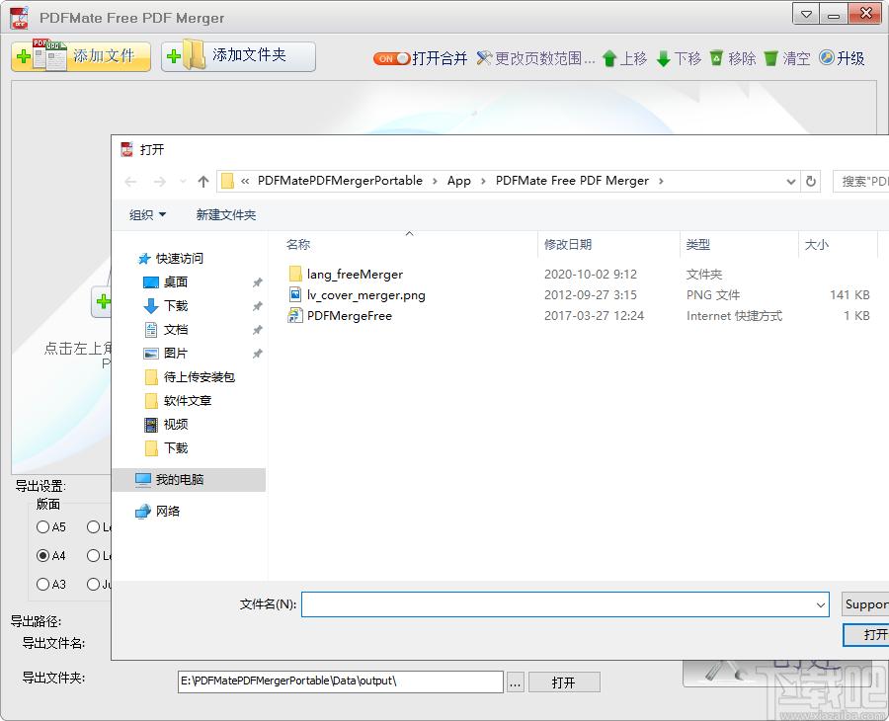This screenshot has width=889, height=721.
Task: Refresh the current folder view
Action: pyautogui.click(x=811, y=182)
